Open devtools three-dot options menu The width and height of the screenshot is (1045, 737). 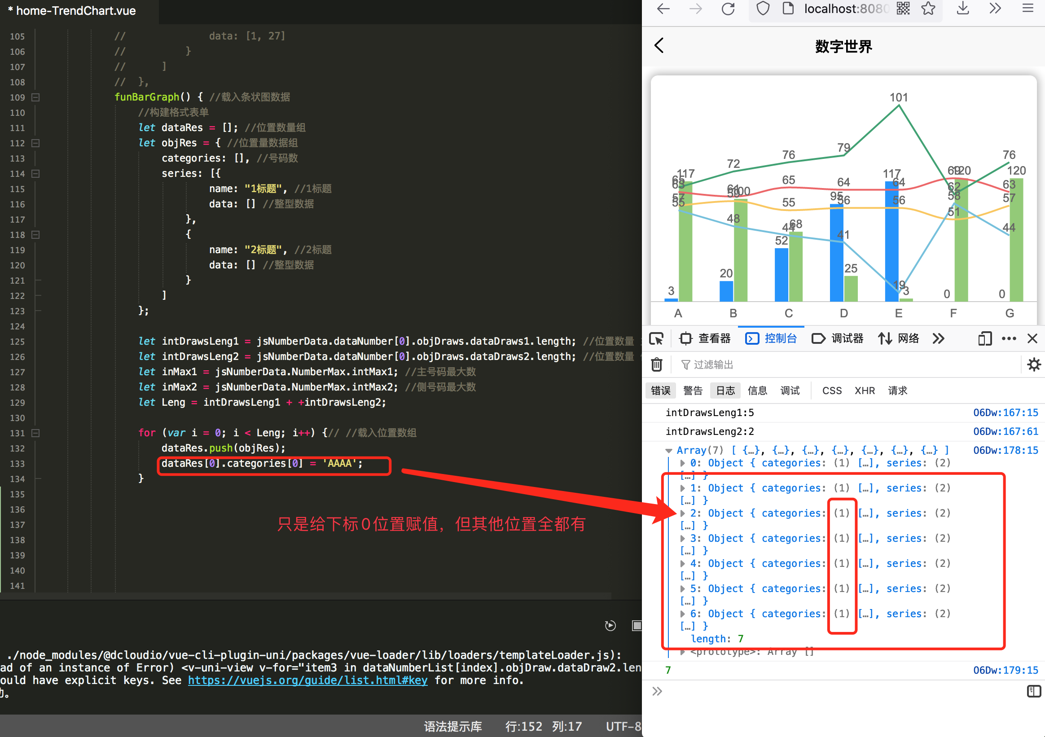click(1009, 339)
